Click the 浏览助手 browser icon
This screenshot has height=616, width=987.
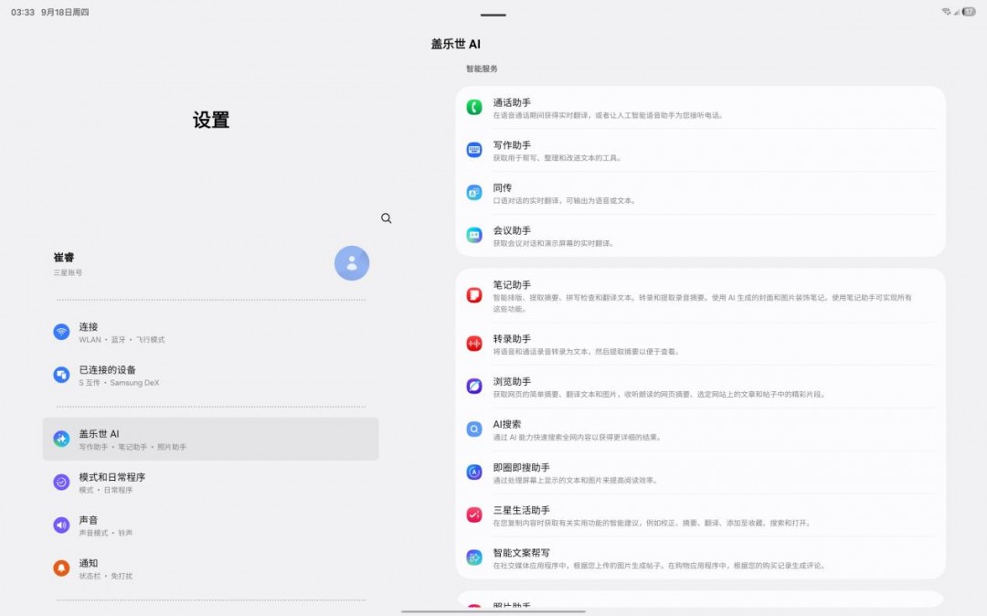(474, 387)
